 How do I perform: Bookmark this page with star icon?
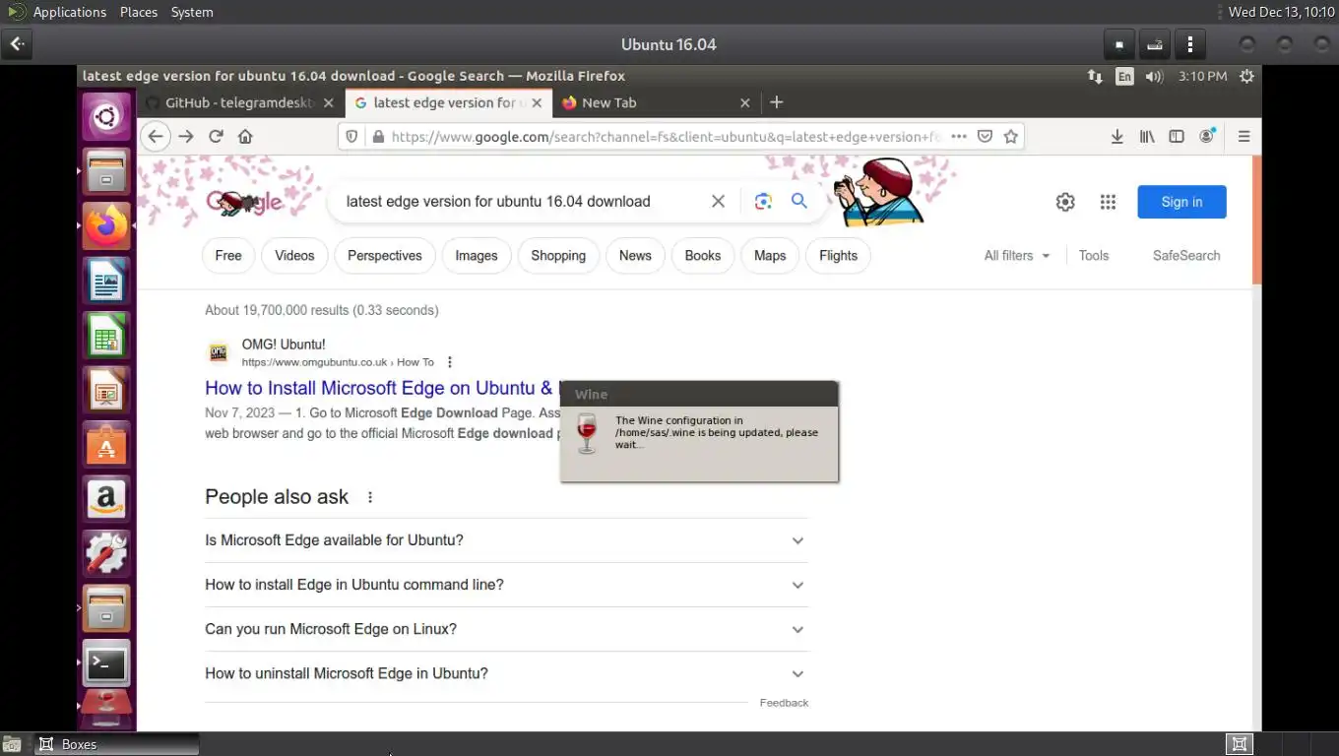click(x=1010, y=137)
